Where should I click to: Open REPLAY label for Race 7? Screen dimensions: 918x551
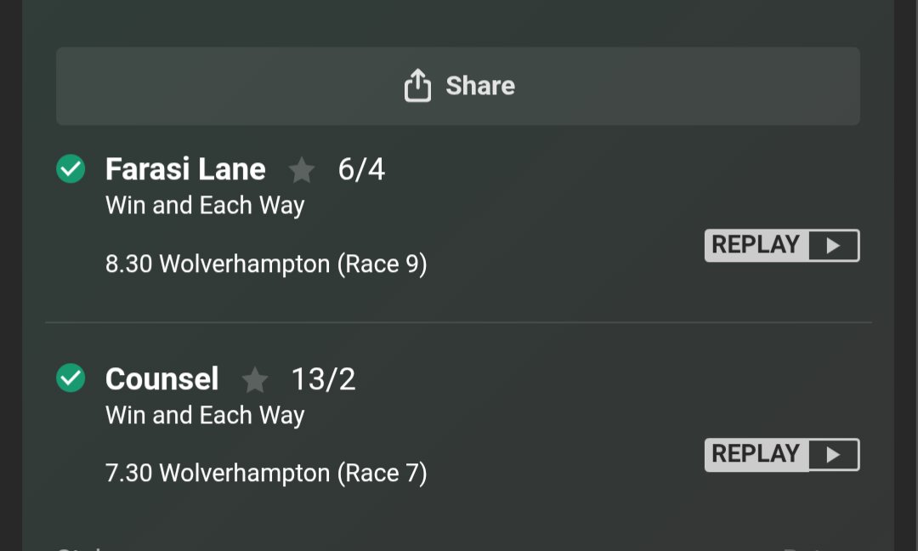[756, 454]
